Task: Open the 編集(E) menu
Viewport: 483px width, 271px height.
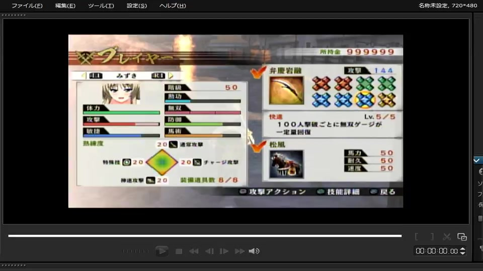Action: [65, 6]
